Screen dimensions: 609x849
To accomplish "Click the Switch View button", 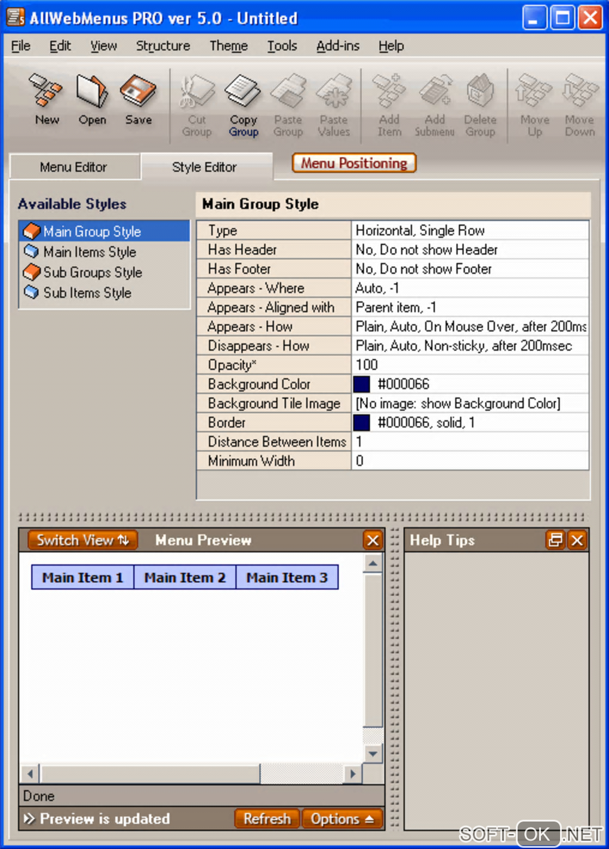I will point(82,540).
